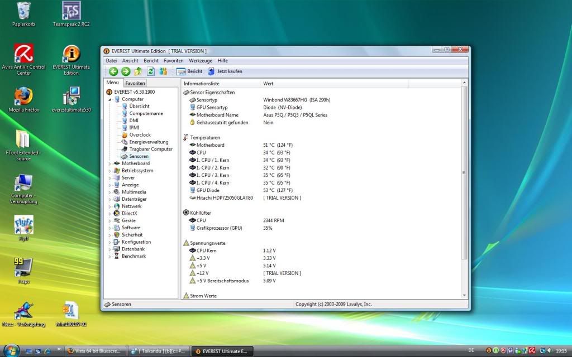Image resolution: width=572 pixels, height=357 pixels.
Task: Select the +12 V voltage row
Action: pos(321,273)
